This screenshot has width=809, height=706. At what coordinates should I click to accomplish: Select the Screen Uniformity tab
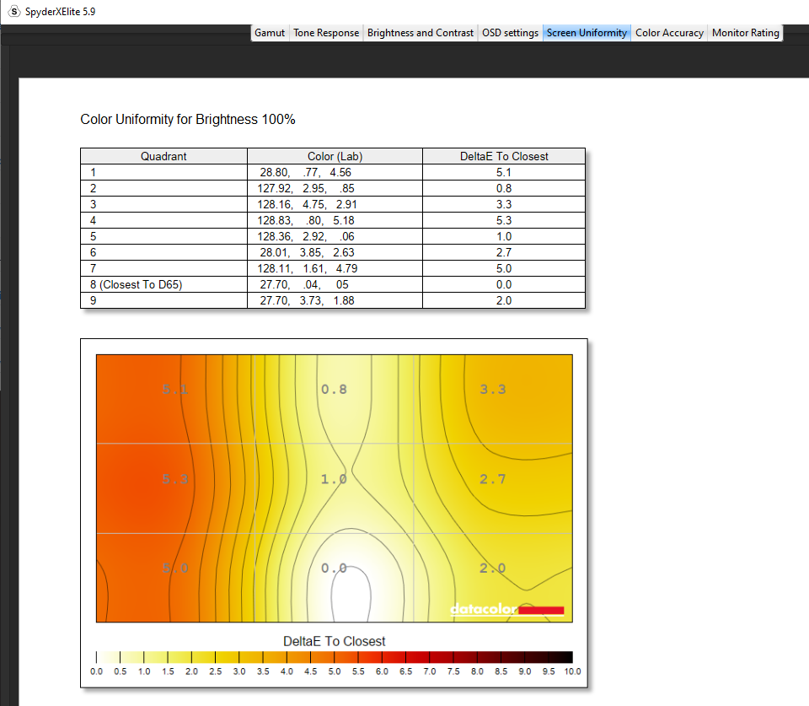point(587,33)
